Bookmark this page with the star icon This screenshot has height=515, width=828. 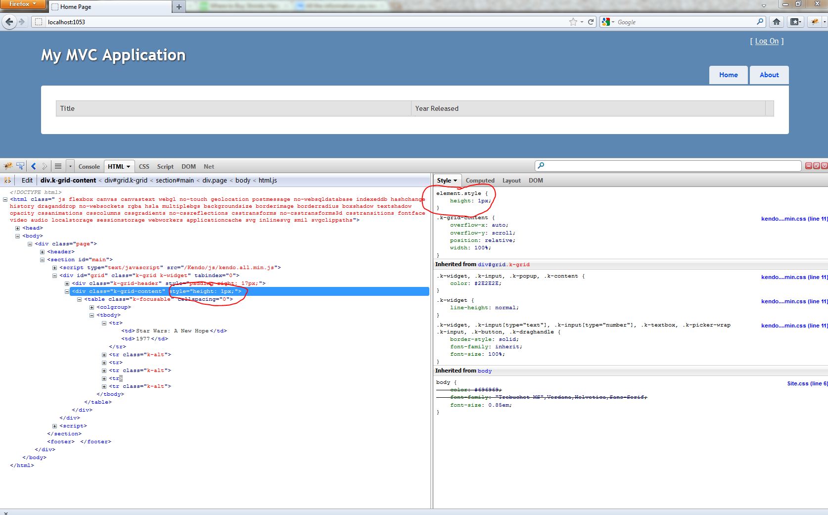coord(573,22)
